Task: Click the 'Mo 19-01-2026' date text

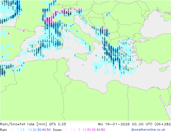Action: click(114, 124)
